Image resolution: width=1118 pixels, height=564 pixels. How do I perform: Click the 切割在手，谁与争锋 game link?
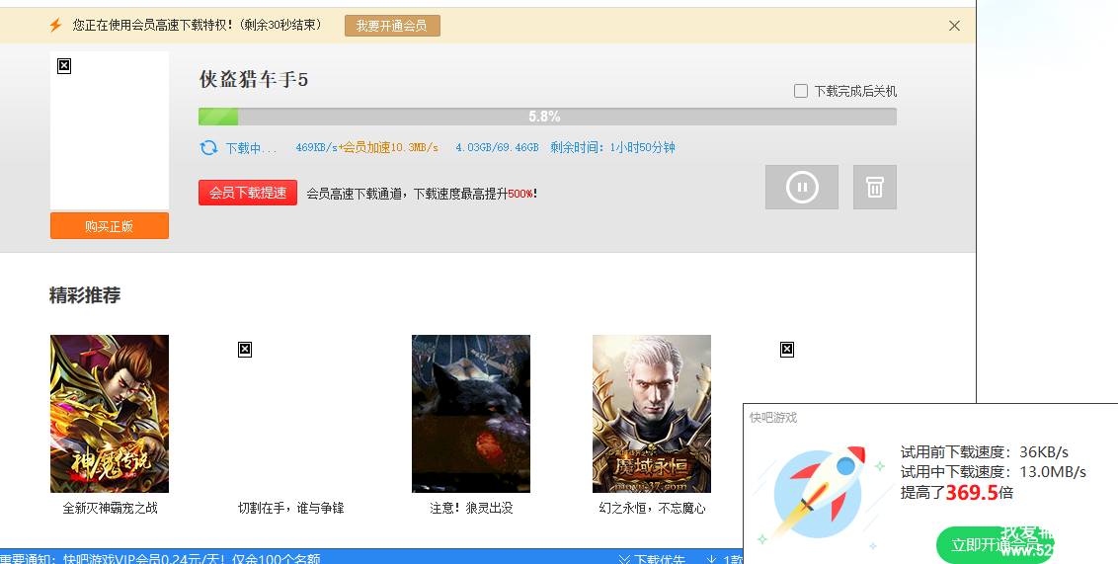tap(290, 509)
